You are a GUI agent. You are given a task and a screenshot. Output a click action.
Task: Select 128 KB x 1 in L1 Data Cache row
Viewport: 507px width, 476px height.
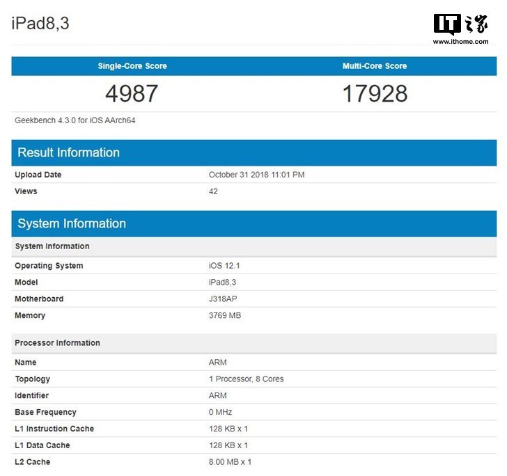coord(228,445)
